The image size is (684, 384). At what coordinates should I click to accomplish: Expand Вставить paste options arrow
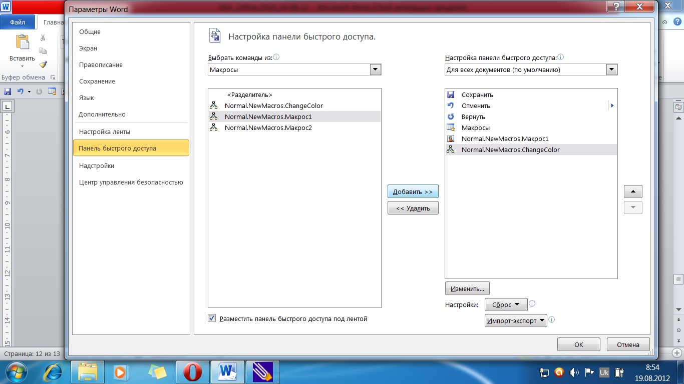[x=23, y=66]
